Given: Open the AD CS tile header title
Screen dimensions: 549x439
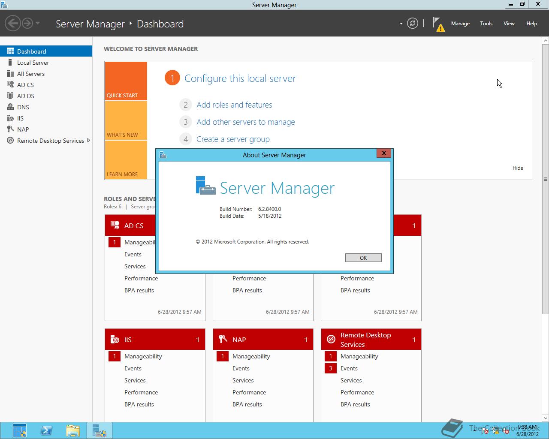Looking at the screenshot, I should [x=134, y=226].
